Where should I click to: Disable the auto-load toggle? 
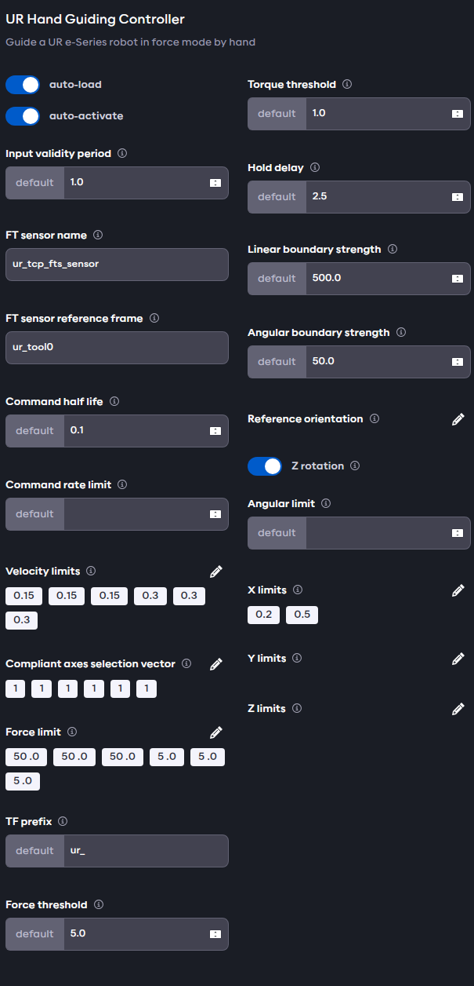[22, 84]
